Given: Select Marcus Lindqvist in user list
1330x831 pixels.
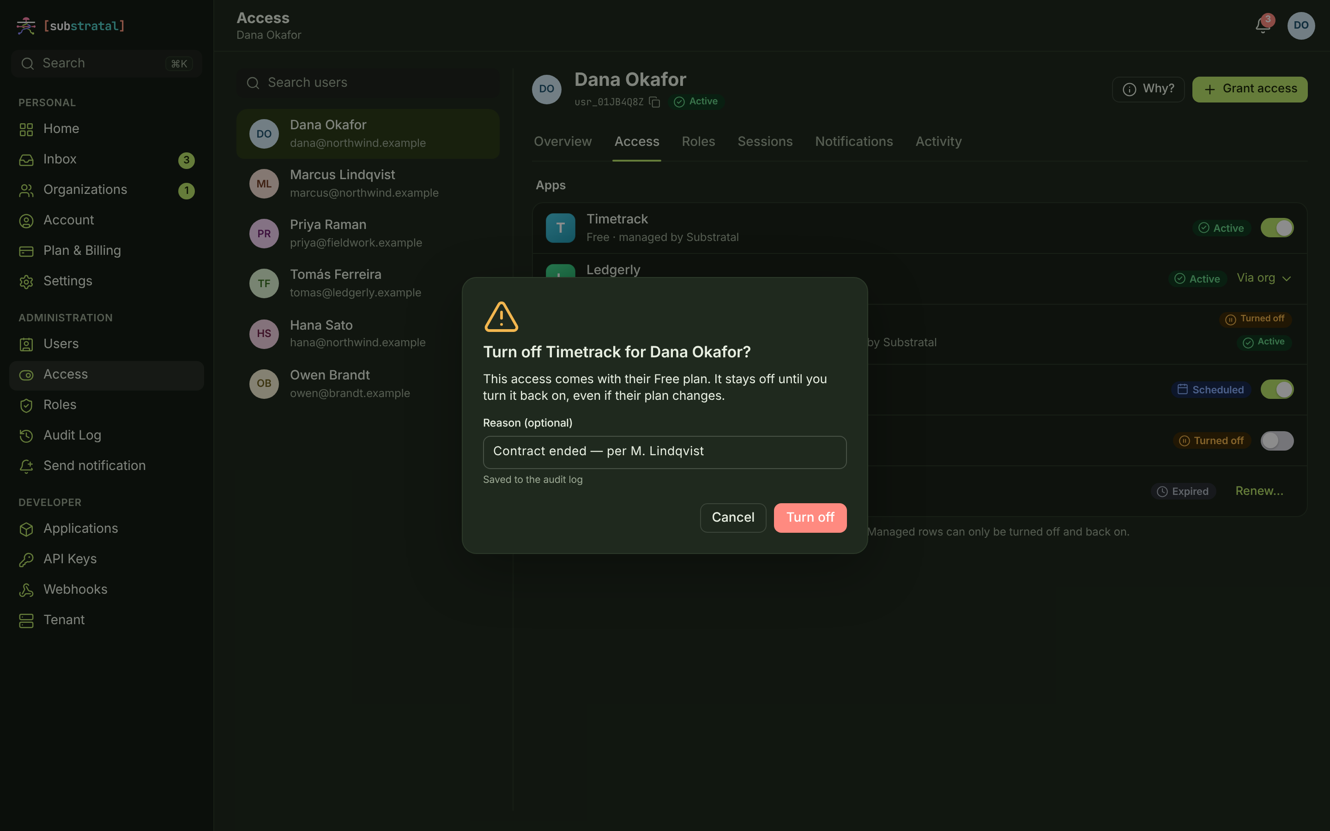Looking at the screenshot, I should click(368, 184).
